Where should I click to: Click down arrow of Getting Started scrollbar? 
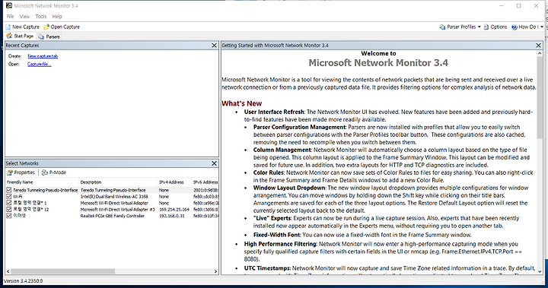click(x=540, y=271)
